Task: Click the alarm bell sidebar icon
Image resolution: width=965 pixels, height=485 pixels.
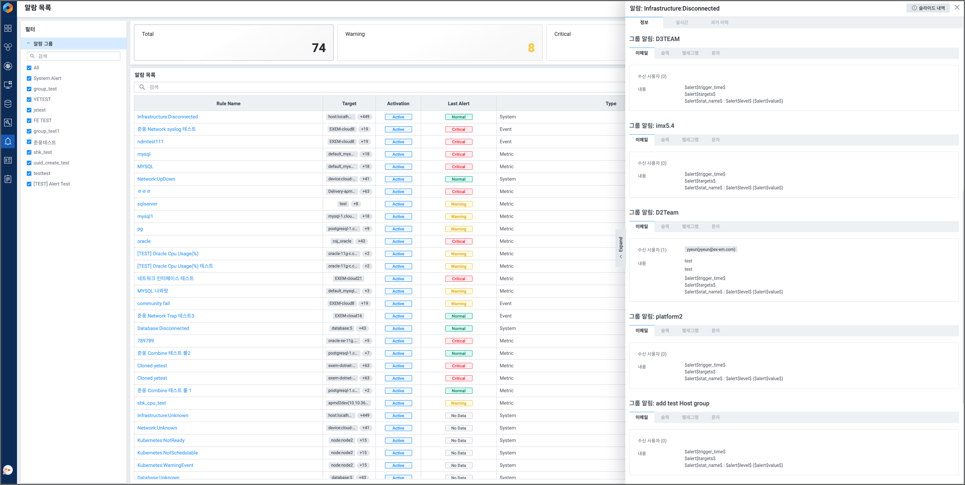Action: (8, 141)
